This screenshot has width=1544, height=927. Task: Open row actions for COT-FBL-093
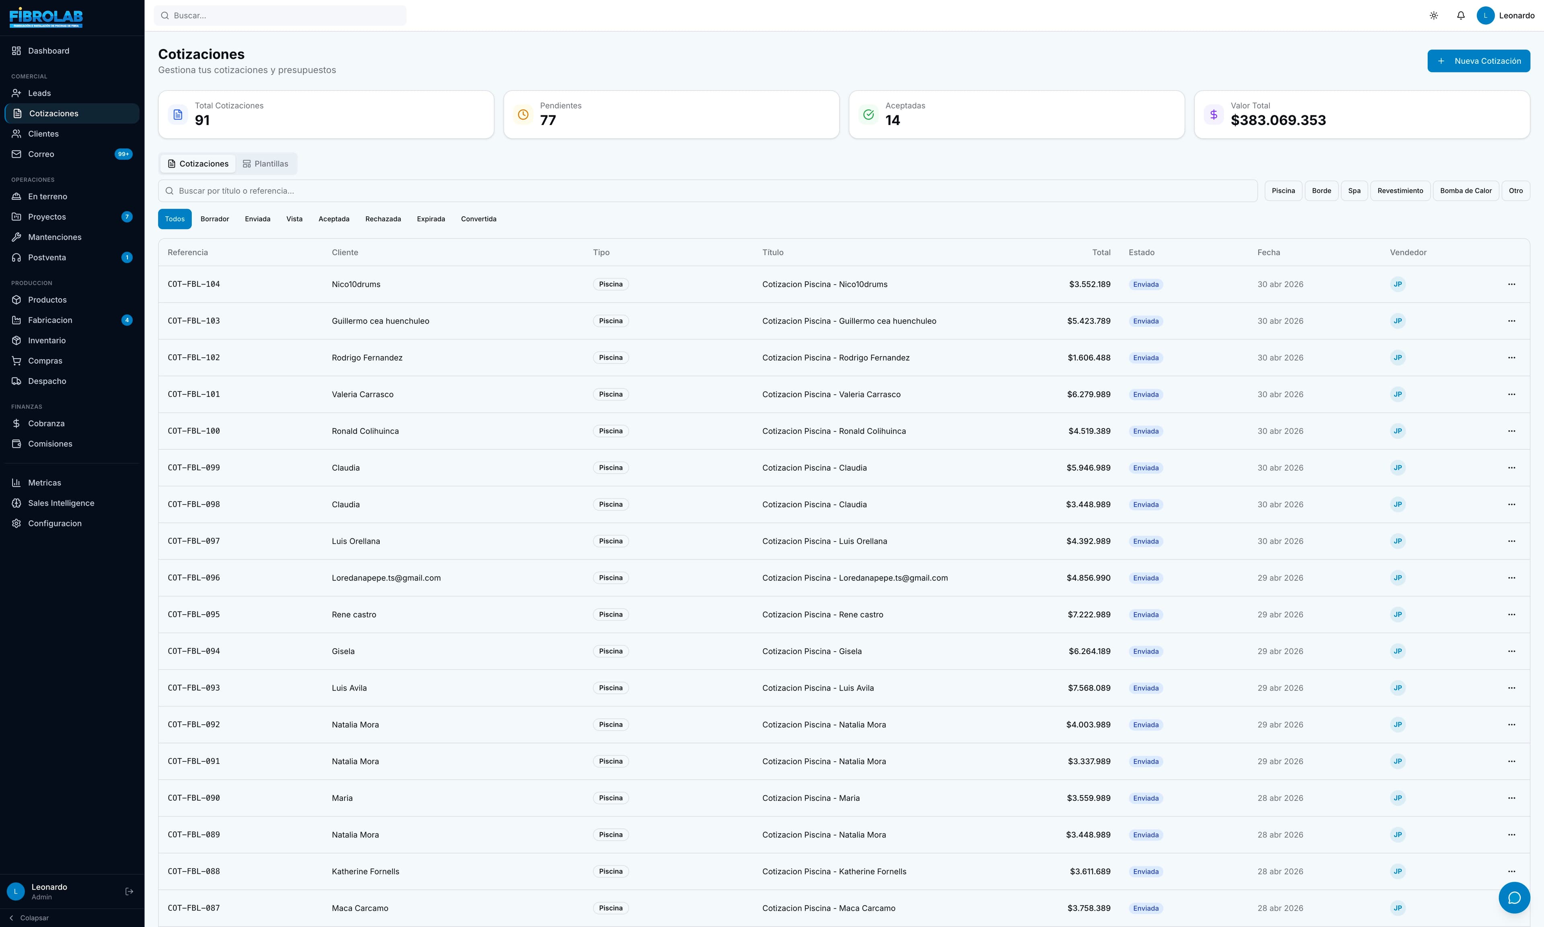[1511, 688]
